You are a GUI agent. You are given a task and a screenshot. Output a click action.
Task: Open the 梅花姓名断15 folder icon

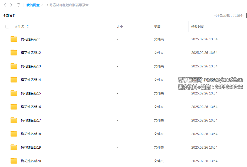14,93
